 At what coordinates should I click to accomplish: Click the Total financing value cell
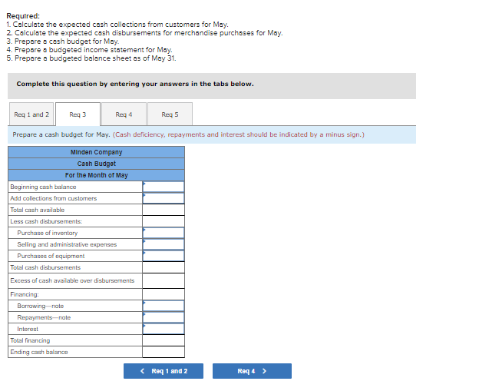pos(164,340)
